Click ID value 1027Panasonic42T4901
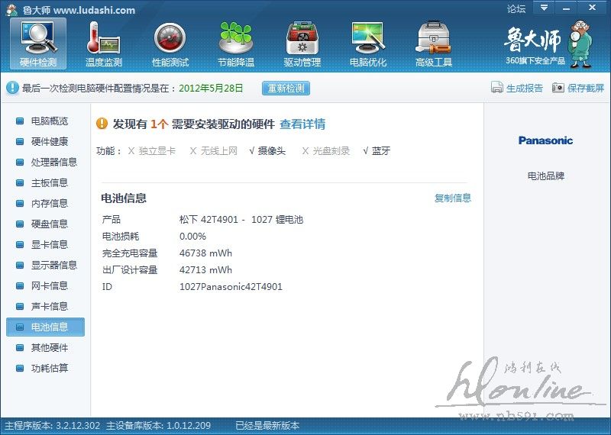 click(x=231, y=287)
